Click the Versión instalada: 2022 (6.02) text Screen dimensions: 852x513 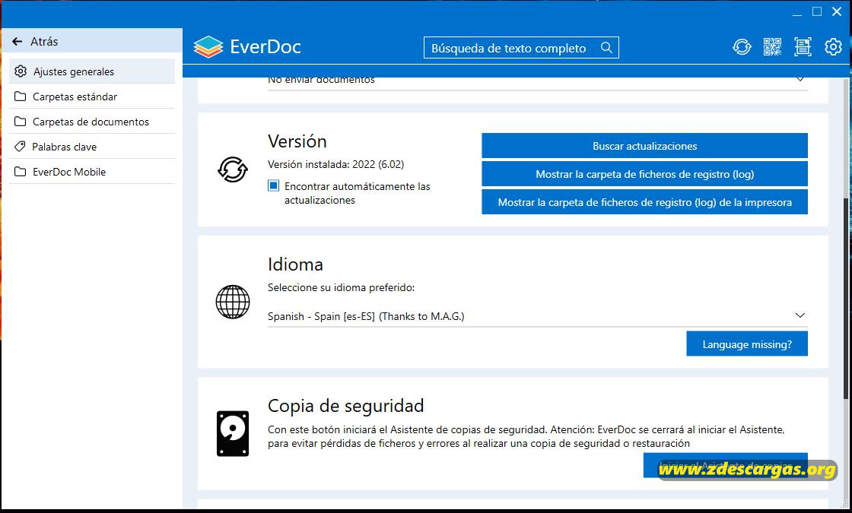(x=335, y=164)
